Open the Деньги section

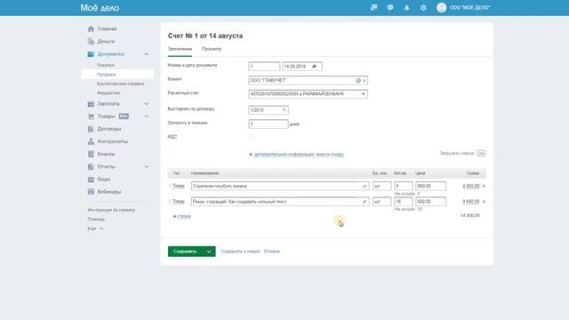pyautogui.click(x=106, y=42)
